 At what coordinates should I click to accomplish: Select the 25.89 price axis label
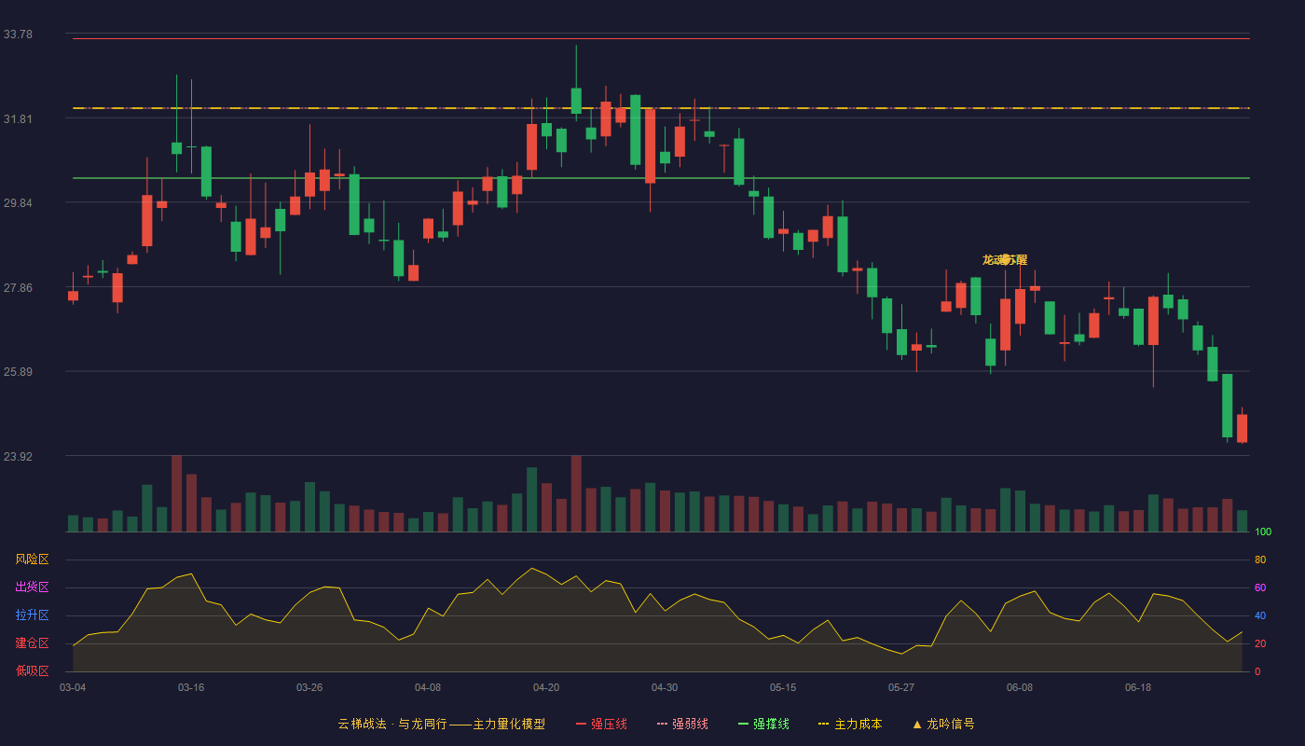(x=18, y=372)
